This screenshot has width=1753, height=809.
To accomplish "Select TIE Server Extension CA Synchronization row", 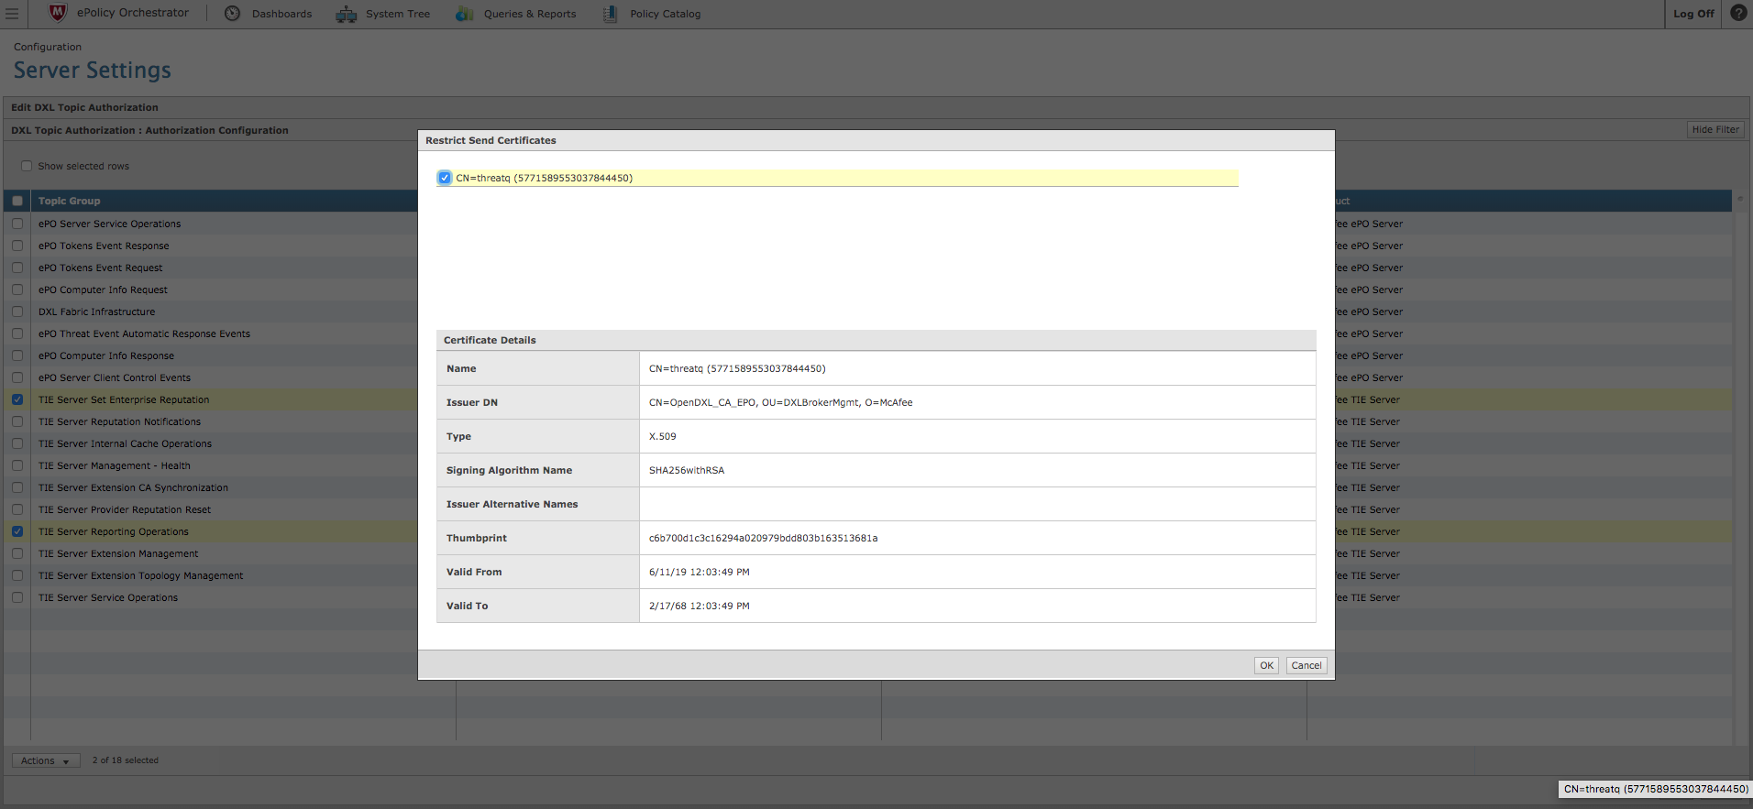I will tap(133, 487).
